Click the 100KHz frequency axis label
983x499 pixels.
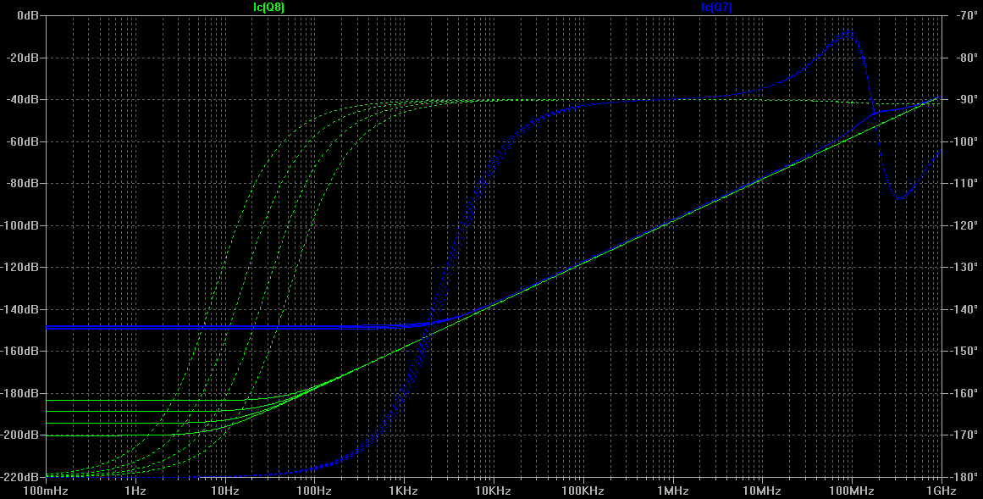[x=583, y=491]
